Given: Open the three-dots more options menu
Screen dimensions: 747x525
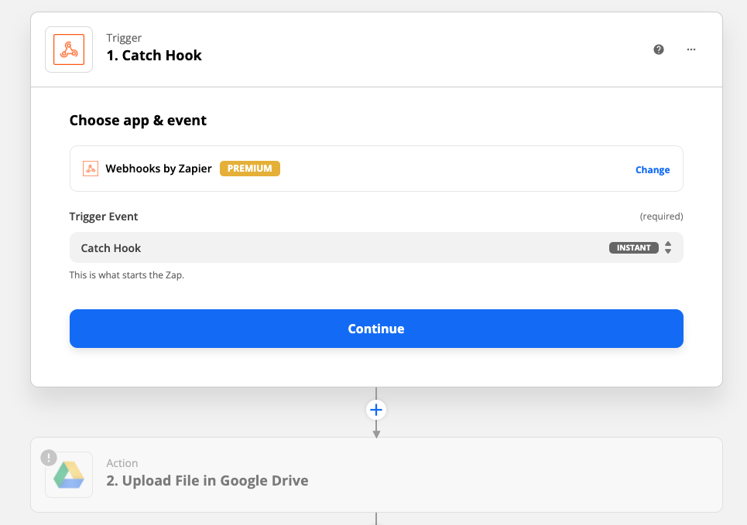Looking at the screenshot, I should (x=690, y=49).
